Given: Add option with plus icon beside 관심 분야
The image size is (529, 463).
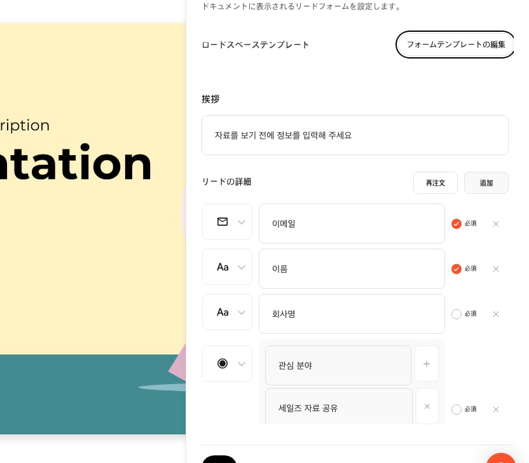Looking at the screenshot, I should [427, 363].
